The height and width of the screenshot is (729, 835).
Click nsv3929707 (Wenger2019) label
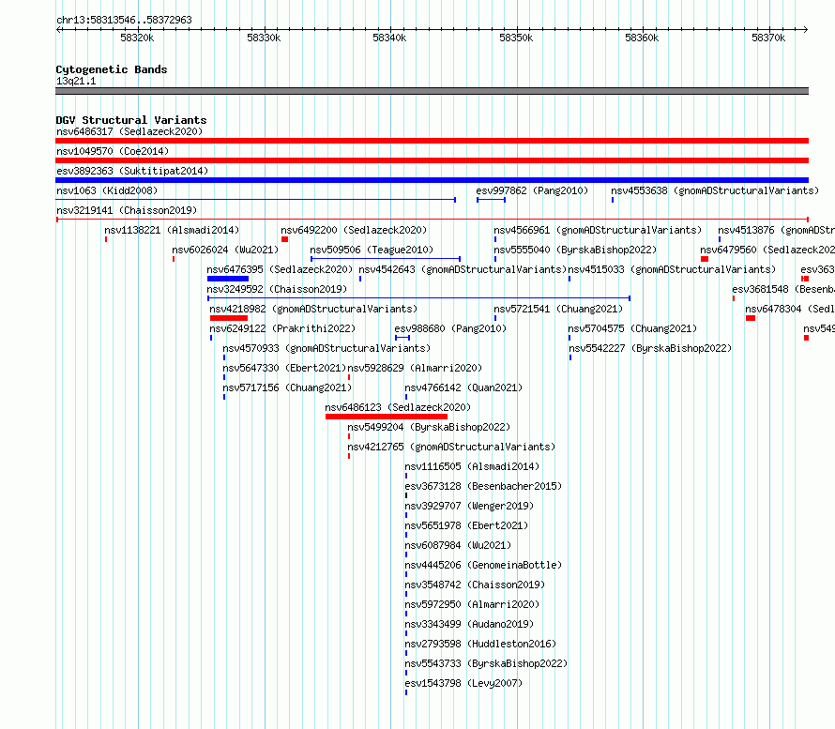469,506
